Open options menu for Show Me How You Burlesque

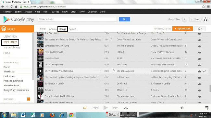pyautogui.click(x=101, y=71)
